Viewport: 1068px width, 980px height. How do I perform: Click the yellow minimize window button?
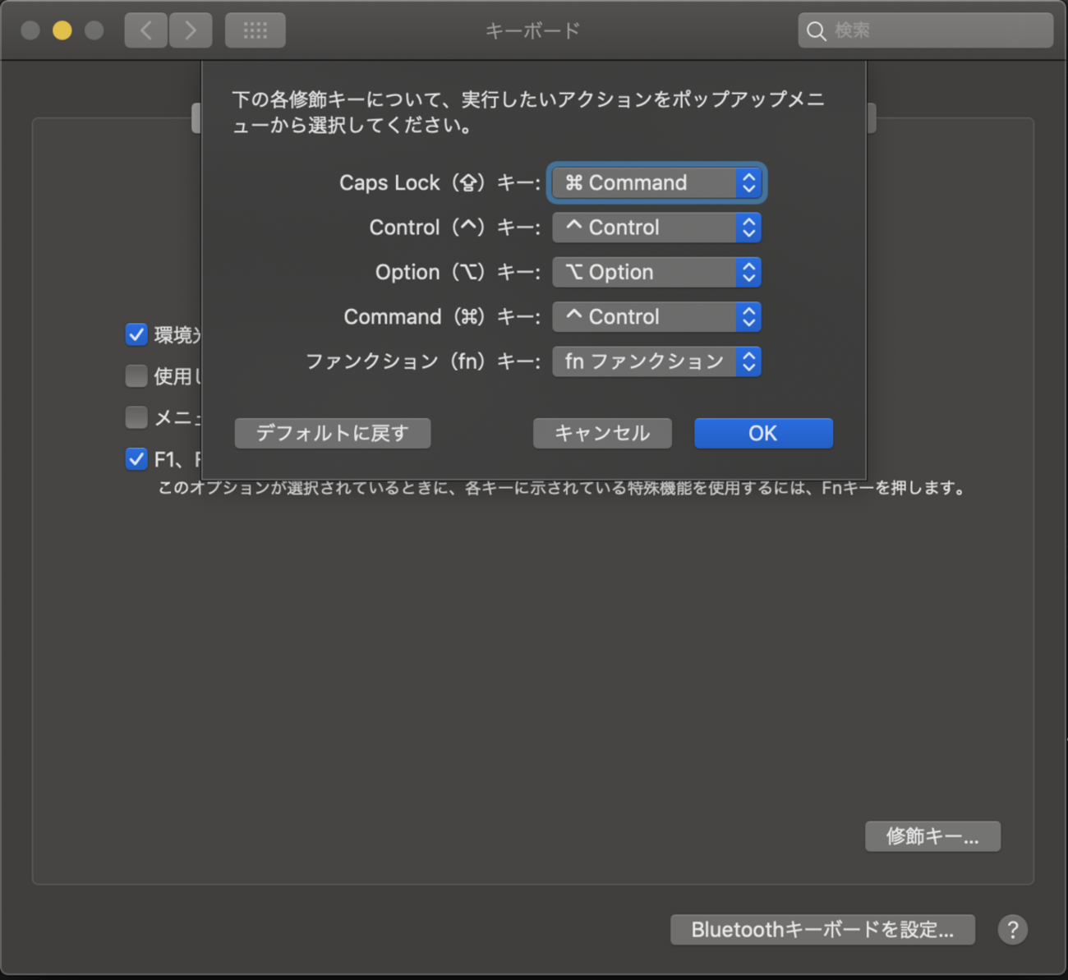click(x=62, y=30)
